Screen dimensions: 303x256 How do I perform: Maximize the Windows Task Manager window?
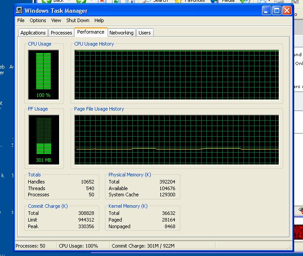[277, 10]
